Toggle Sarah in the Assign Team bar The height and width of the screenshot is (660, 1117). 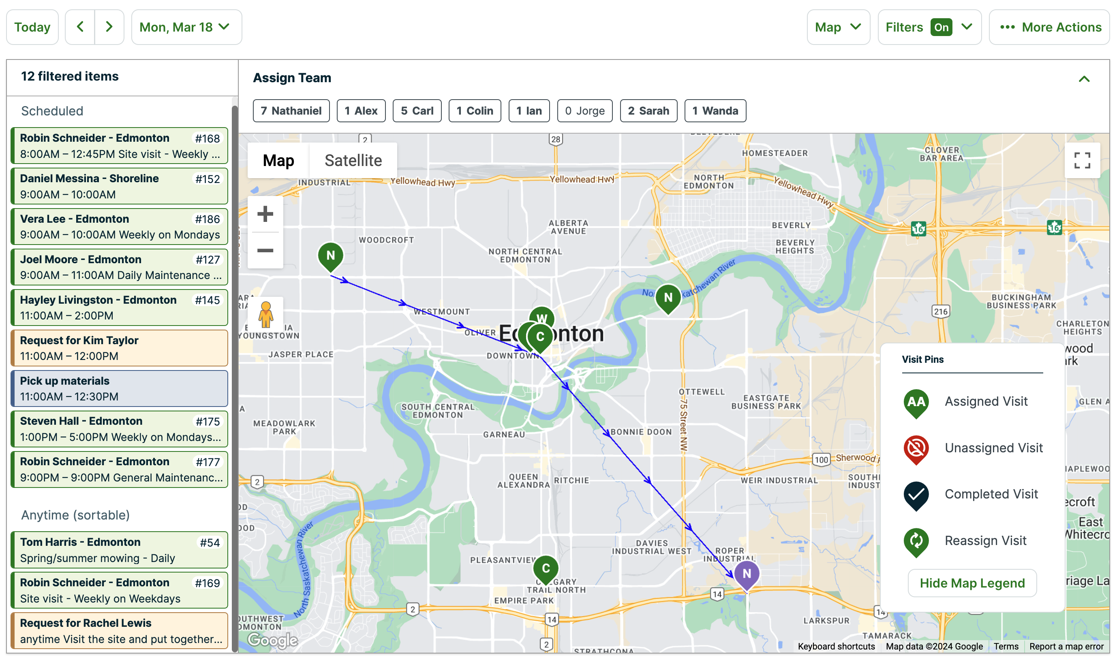[648, 111]
